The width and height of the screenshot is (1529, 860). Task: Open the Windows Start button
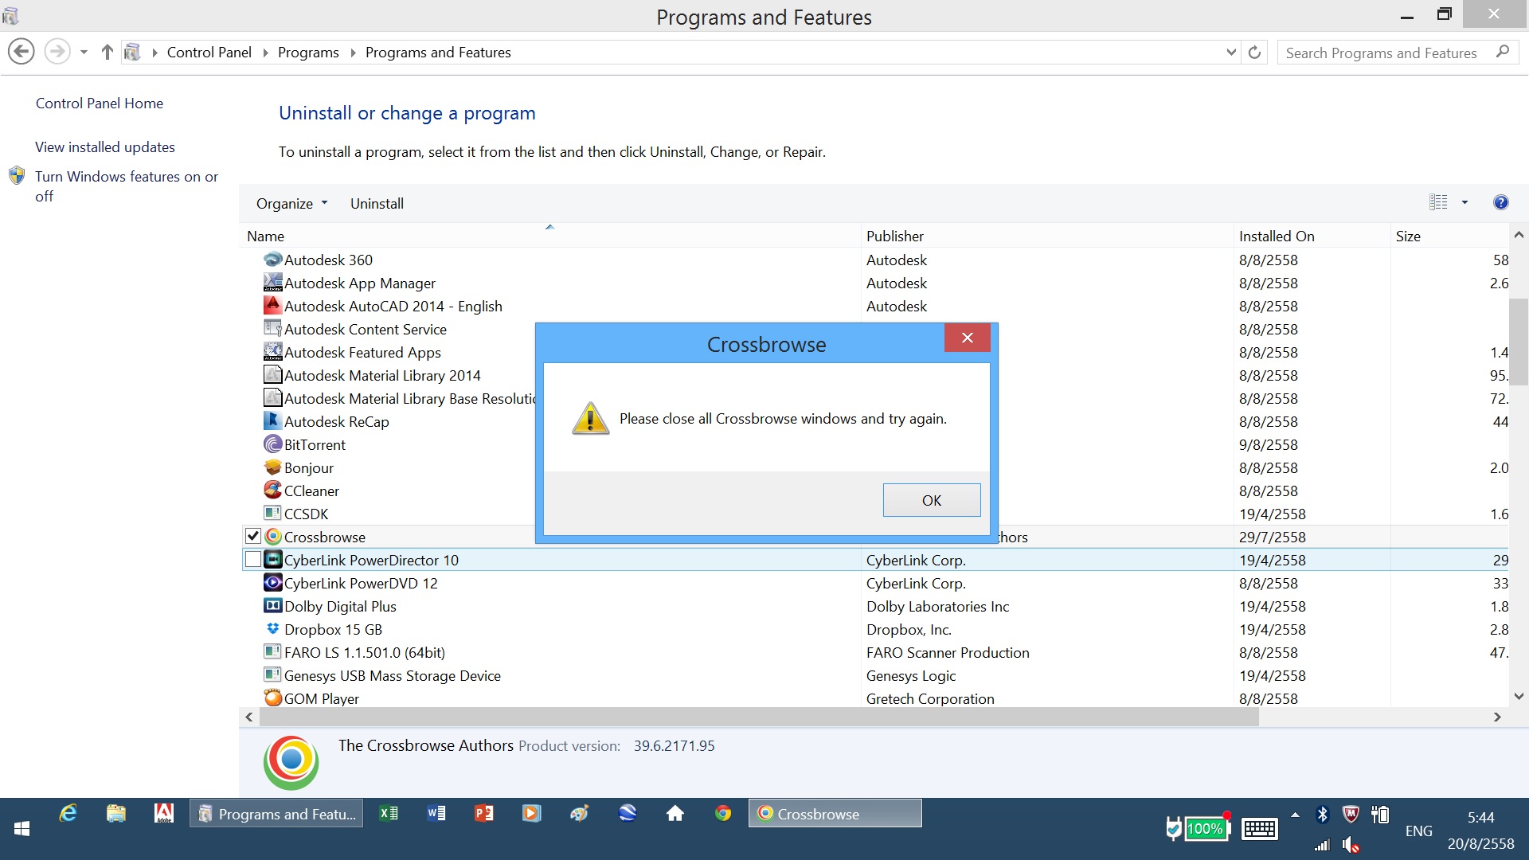coord(22,829)
